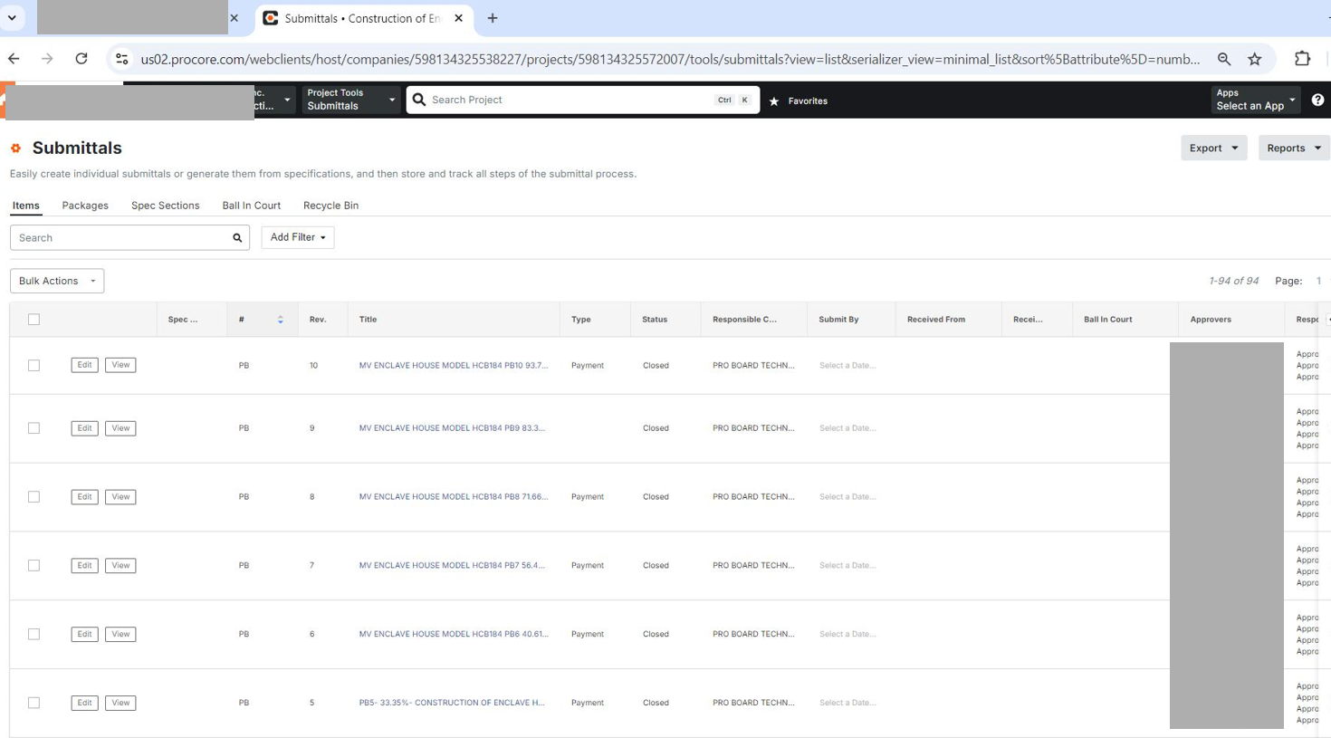
Task: Click View for the PB8 submittal
Action: 120,497
